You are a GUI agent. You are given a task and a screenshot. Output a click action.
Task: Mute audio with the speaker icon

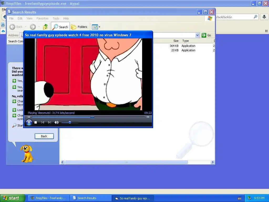(56, 123)
